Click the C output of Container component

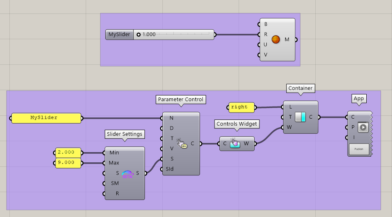(311, 117)
